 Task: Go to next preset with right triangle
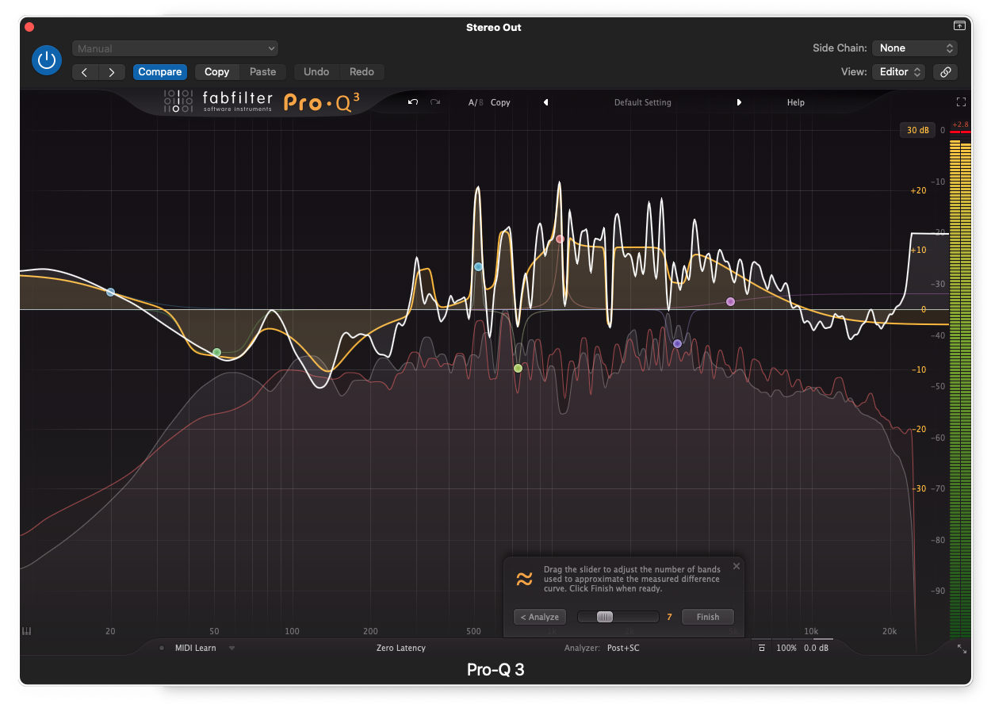[739, 102]
